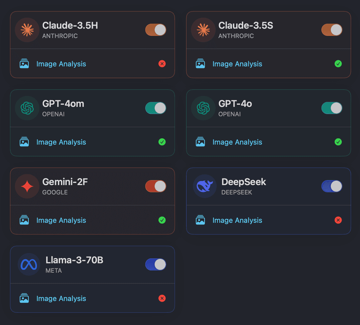
Task: Open Image Analysis under GPT-4om
Action: pyautogui.click(x=61, y=142)
